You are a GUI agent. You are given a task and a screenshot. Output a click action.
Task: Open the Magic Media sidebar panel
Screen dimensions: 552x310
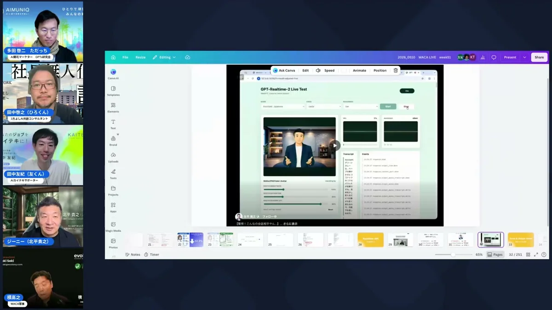(113, 226)
